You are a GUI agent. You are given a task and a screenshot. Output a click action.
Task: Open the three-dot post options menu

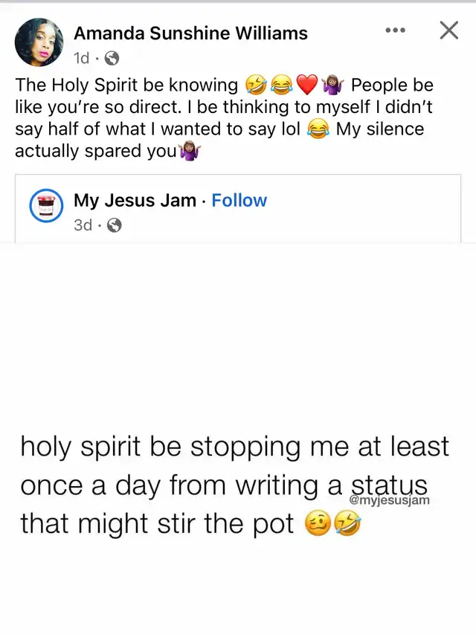tap(395, 30)
